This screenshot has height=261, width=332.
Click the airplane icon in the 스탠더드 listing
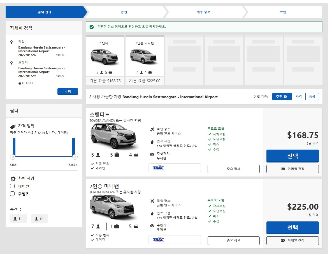(x=152, y=129)
